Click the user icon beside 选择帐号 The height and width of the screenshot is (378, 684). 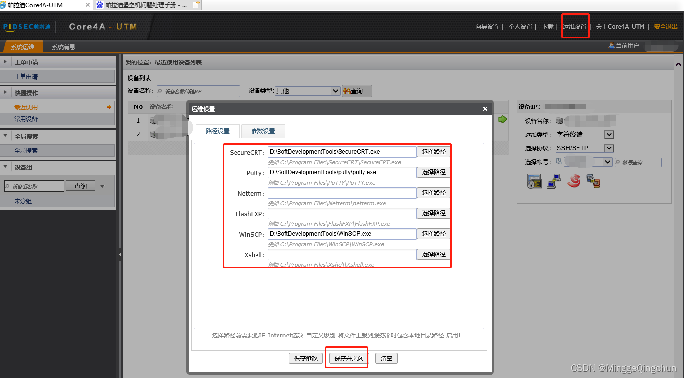pyautogui.click(x=559, y=161)
